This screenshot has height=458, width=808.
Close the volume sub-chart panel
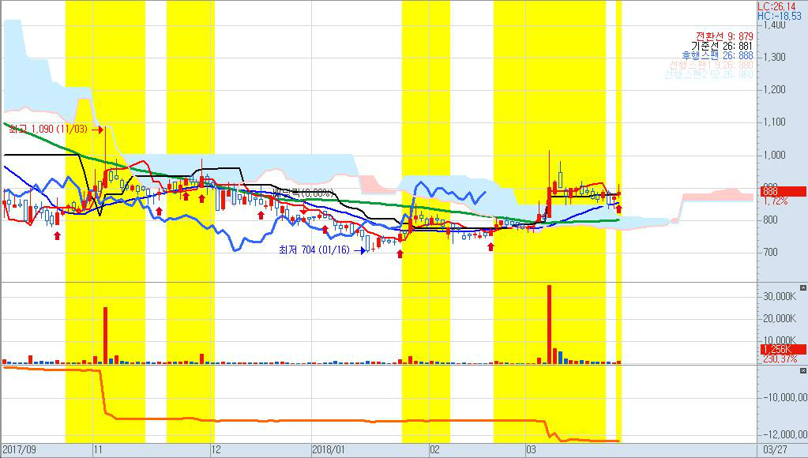[x=802, y=287]
